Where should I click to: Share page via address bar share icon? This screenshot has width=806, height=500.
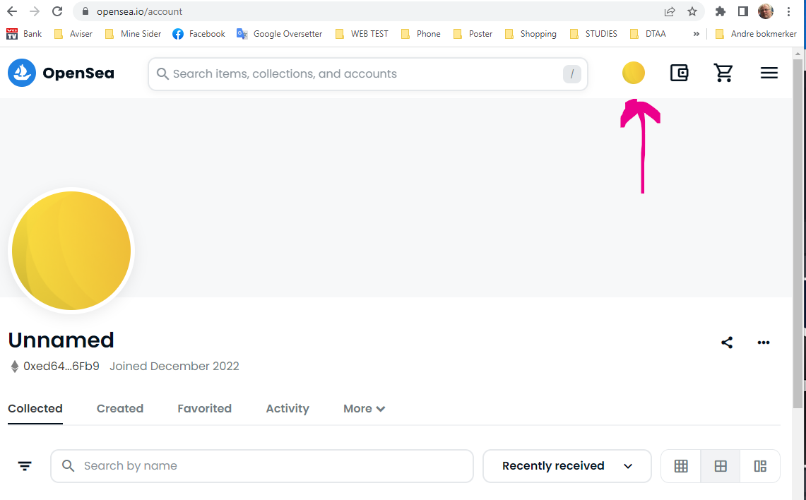point(669,11)
